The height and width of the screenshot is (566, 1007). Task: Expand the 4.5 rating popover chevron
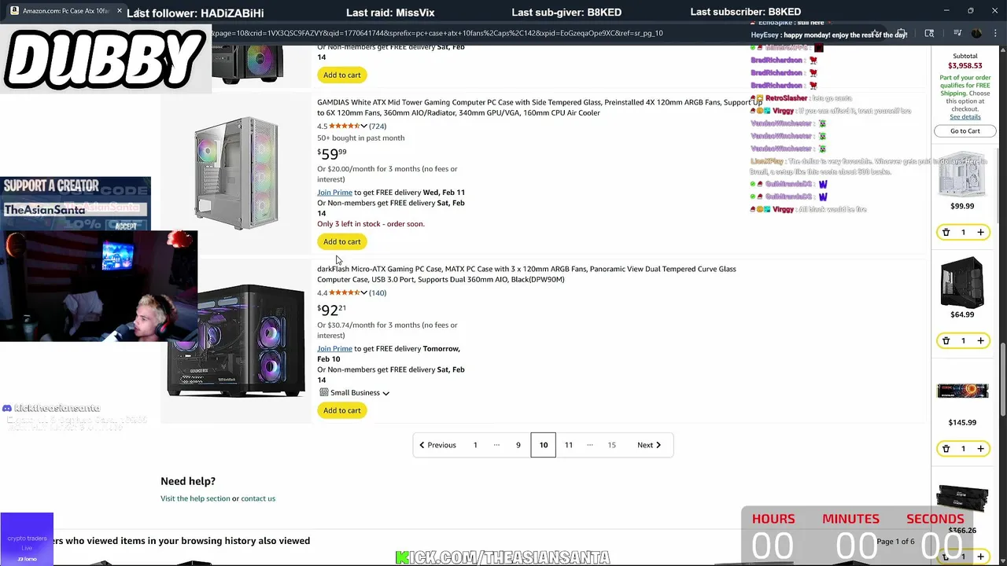tap(363, 126)
